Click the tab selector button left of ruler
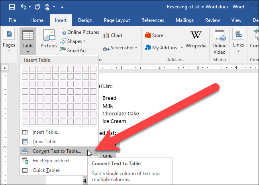 5,68
